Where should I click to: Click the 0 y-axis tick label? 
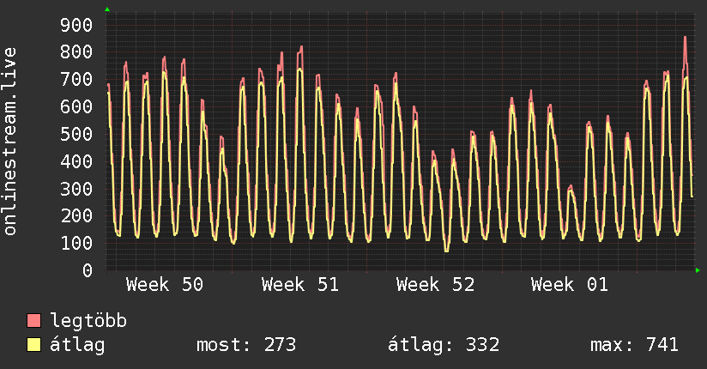pyautogui.click(x=86, y=270)
